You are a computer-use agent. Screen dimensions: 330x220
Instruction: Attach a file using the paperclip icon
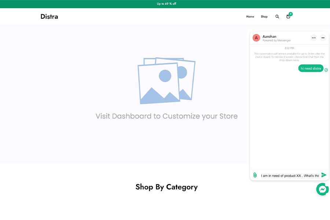point(255,175)
